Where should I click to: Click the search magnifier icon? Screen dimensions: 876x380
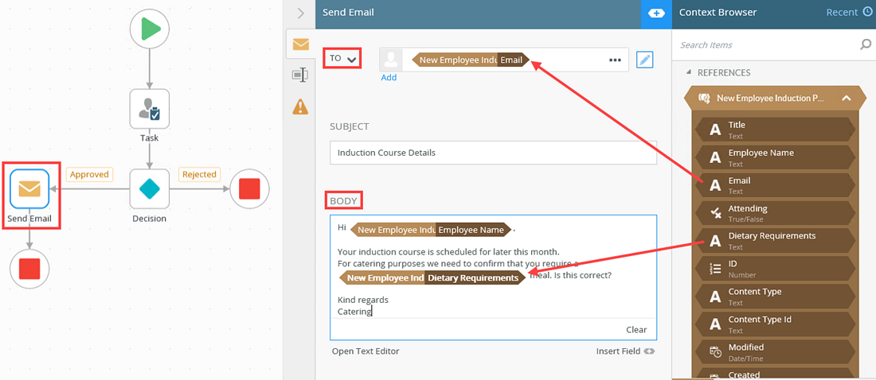tap(866, 45)
